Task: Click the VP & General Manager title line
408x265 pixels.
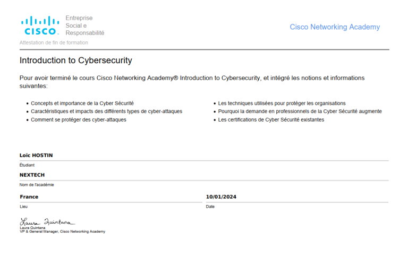Action: click(x=63, y=232)
